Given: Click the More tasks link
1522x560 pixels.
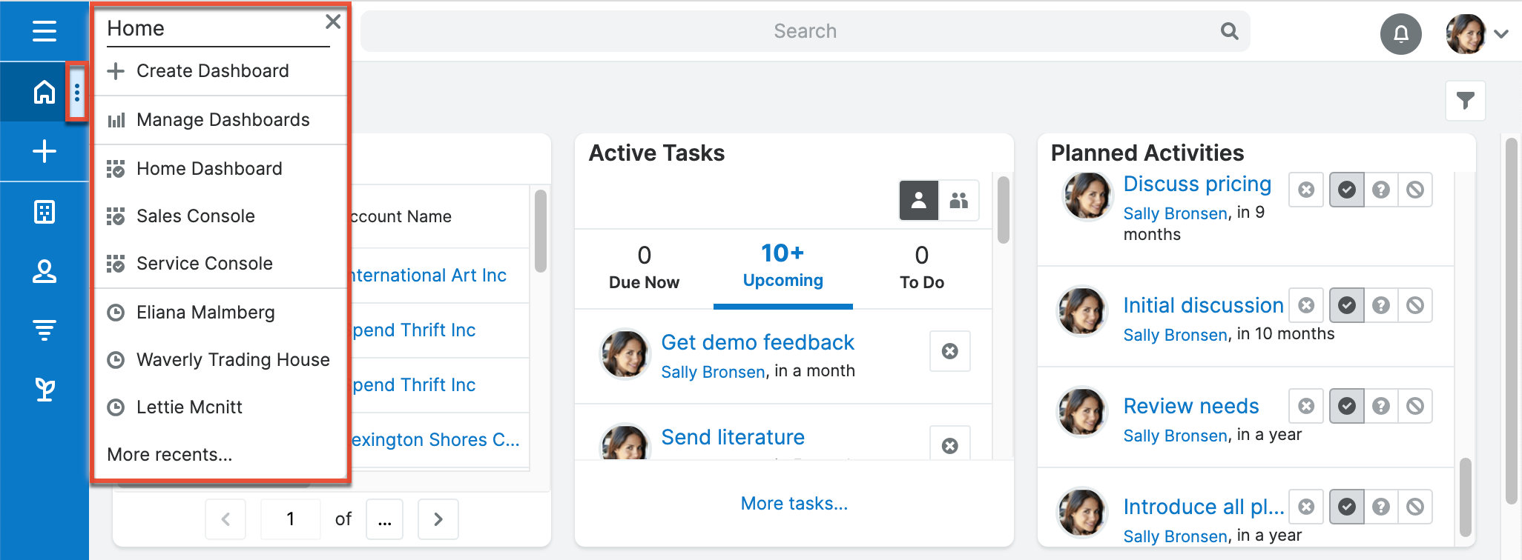Looking at the screenshot, I should [794, 503].
